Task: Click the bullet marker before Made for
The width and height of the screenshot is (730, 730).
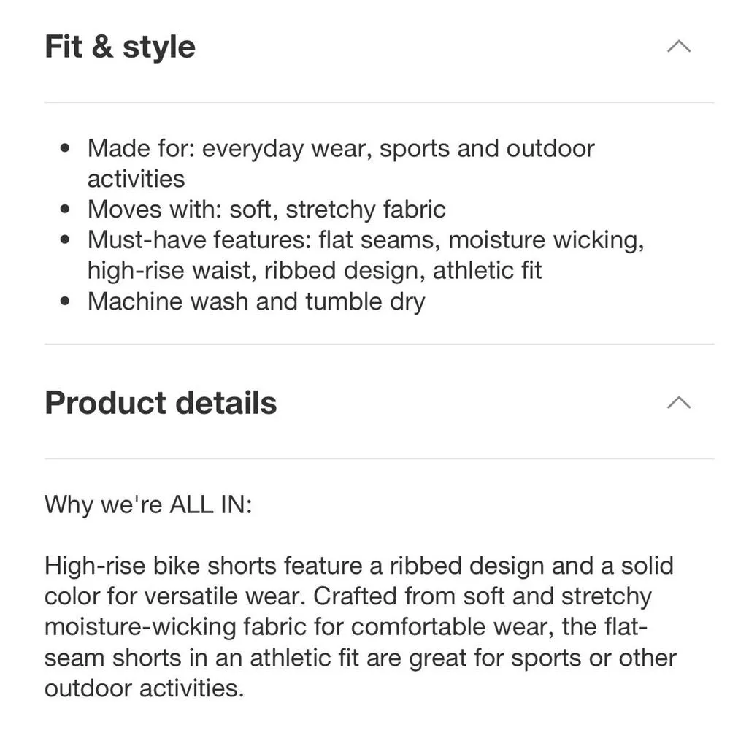Action: (66, 147)
